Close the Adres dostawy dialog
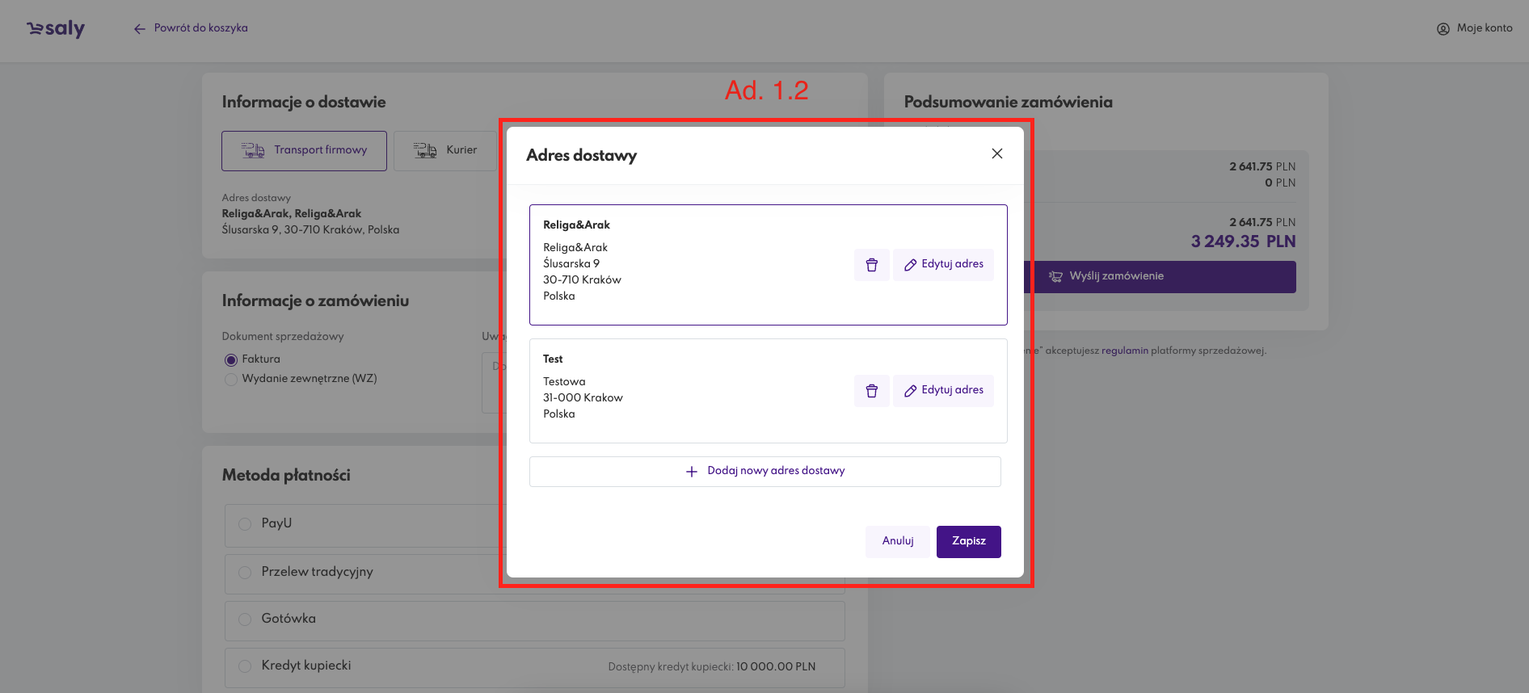Viewport: 1529px width, 693px height. tap(996, 153)
